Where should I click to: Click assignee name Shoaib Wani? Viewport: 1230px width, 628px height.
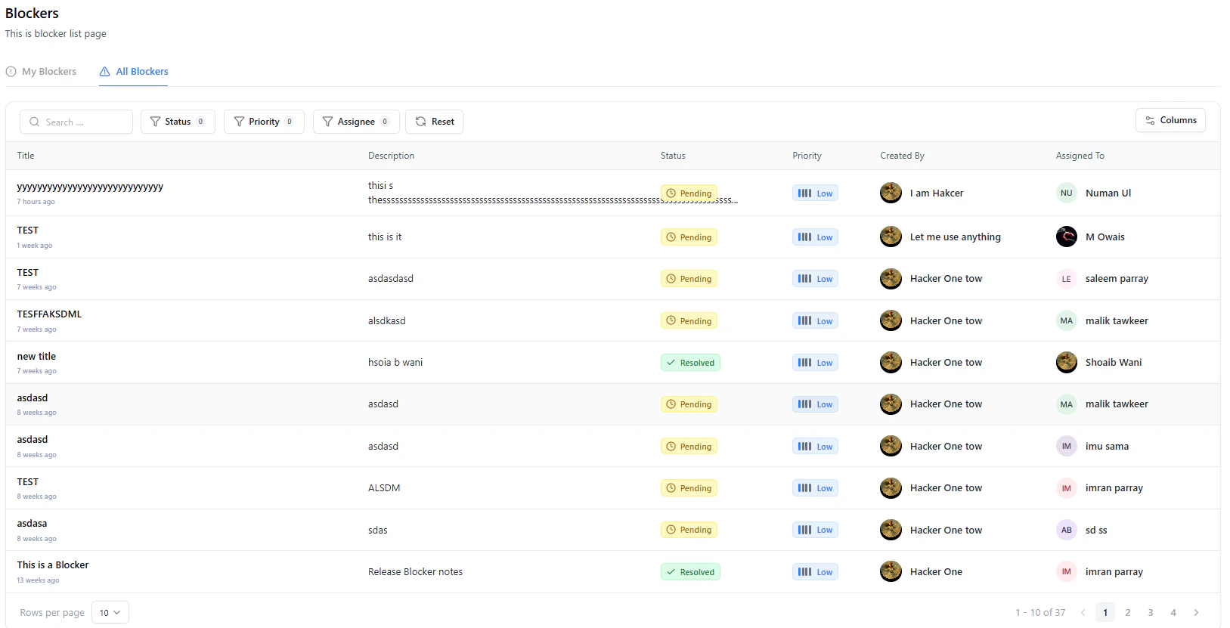coord(1114,363)
